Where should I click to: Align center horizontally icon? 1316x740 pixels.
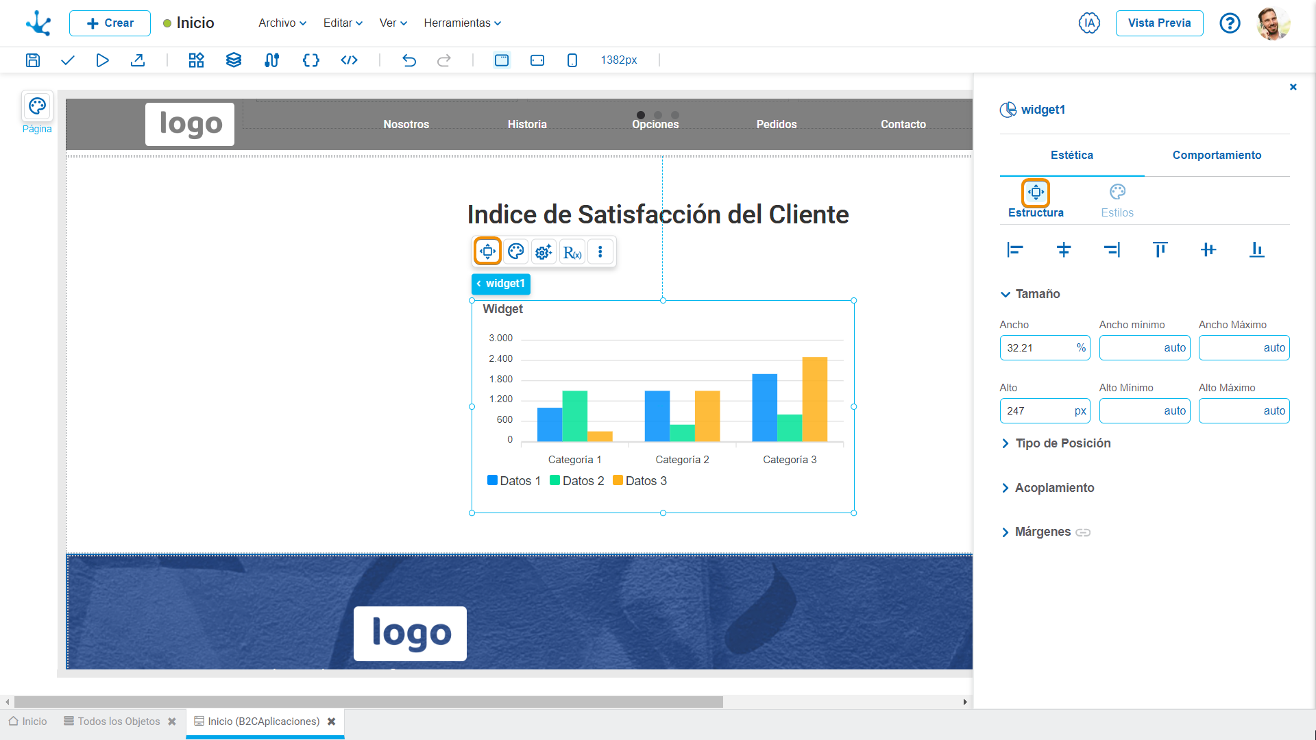[x=1064, y=250]
